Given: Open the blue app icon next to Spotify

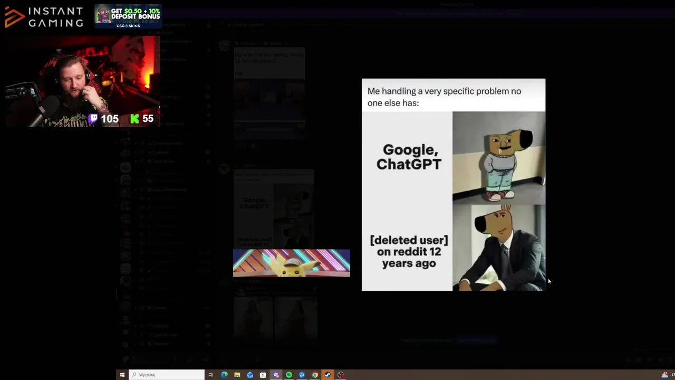Looking at the screenshot, I should pos(302,375).
